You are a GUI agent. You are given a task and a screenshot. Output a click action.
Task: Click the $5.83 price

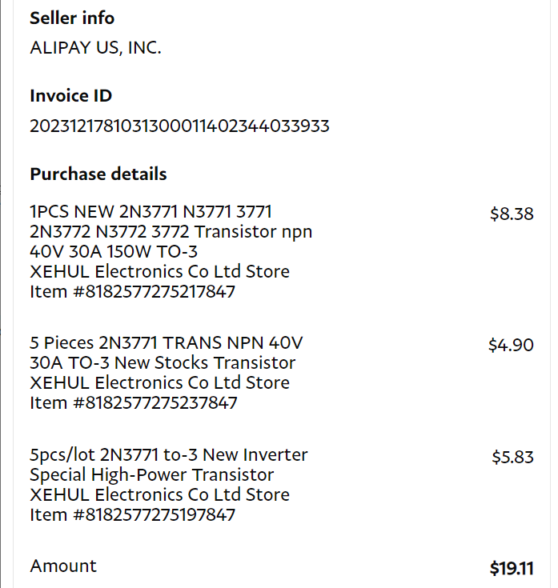[512, 458]
